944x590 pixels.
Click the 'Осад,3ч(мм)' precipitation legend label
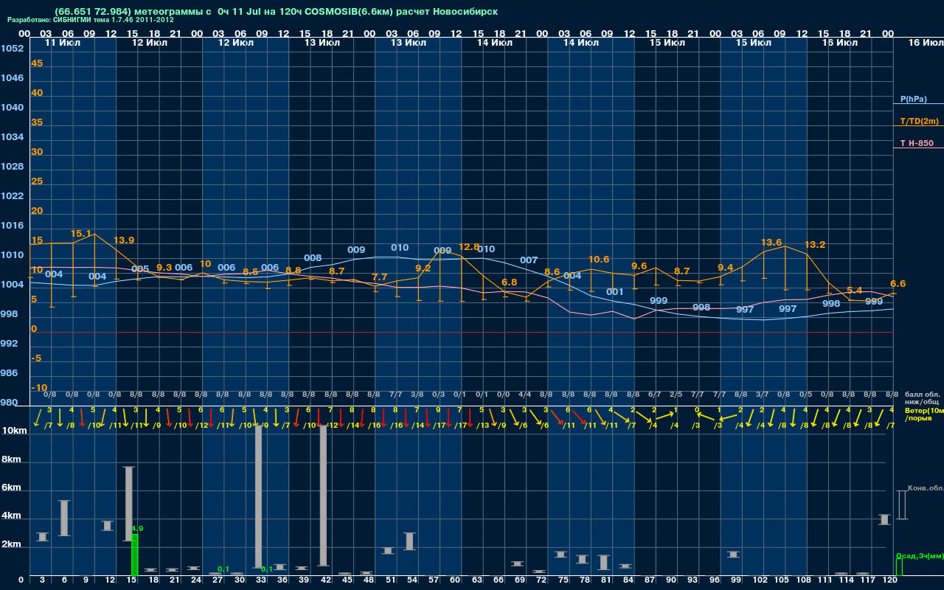pos(920,555)
